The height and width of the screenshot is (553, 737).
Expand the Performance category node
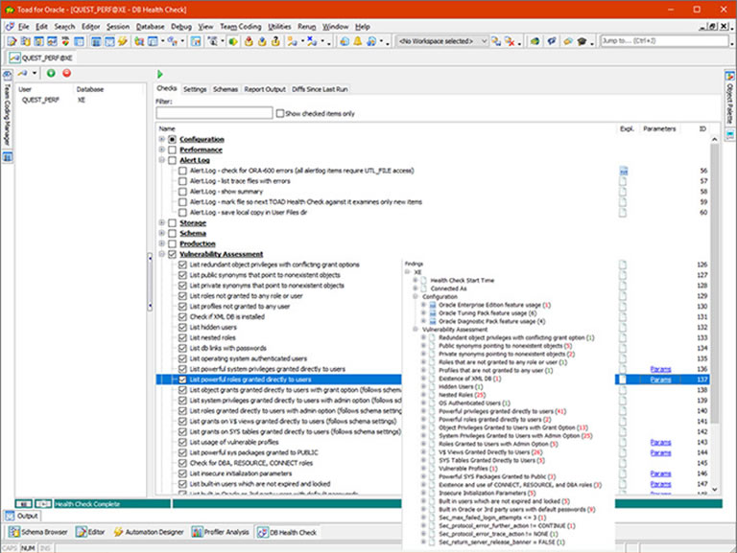point(161,150)
